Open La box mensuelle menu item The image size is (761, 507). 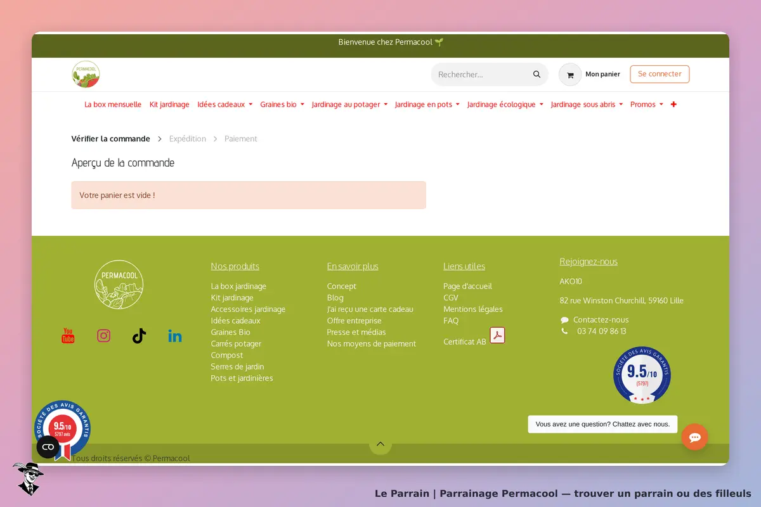click(x=113, y=105)
